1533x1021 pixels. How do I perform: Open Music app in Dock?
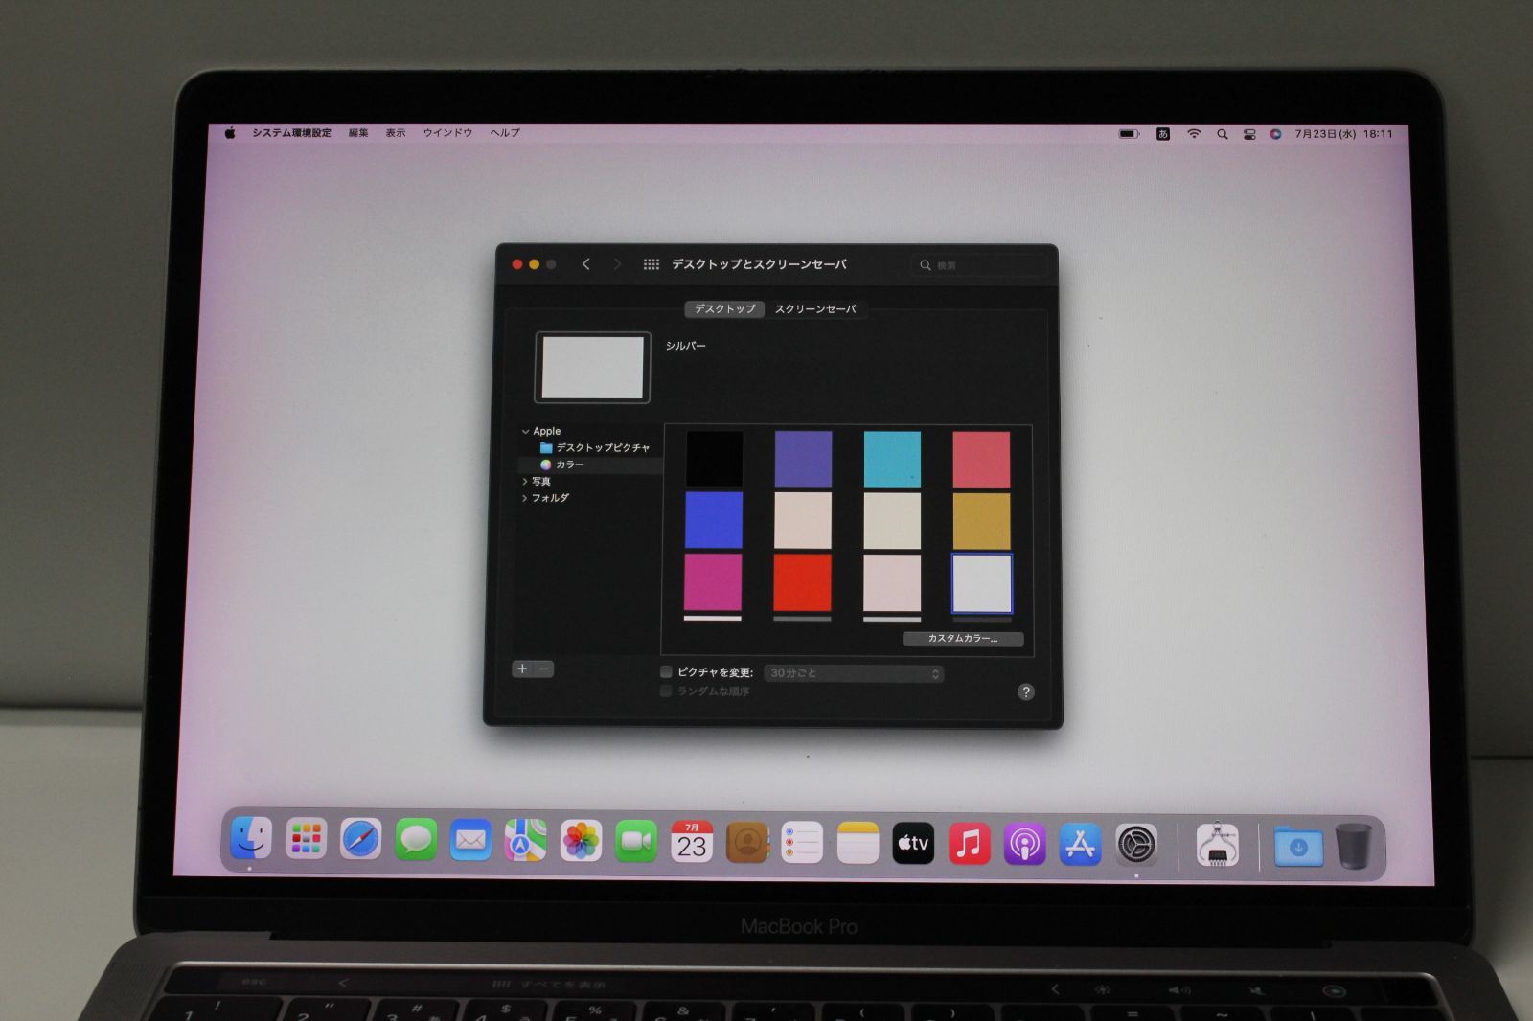click(969, 844)
